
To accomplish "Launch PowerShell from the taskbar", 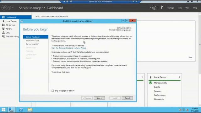I will (x=21, y=110).
